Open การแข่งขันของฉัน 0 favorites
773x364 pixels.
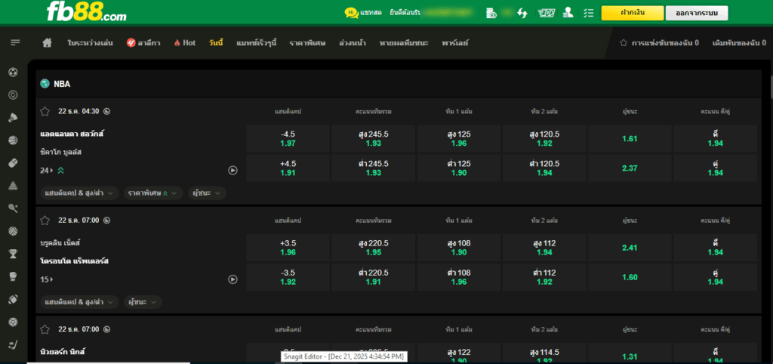[x=659, y=43]
